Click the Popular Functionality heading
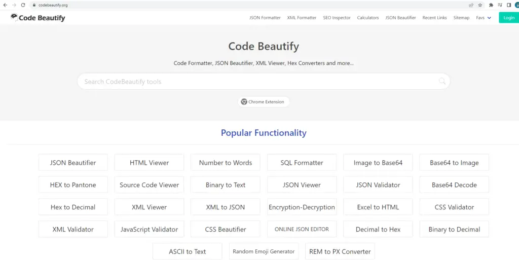The image size is (519, 260). [x=264, y=133]
